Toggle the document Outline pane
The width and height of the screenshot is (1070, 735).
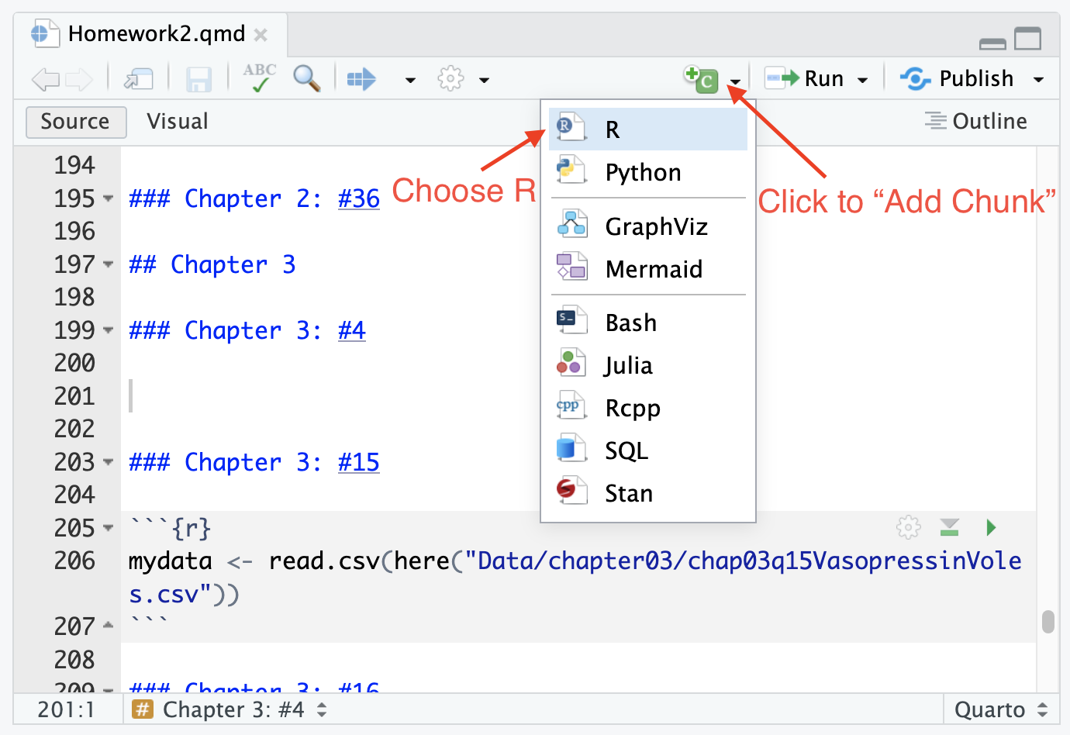click(975, 121)
